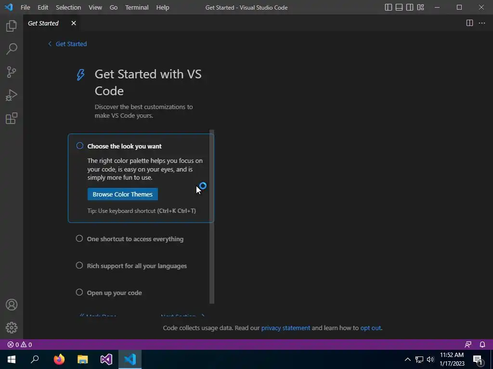Open the Manage gear icon
Viewport: 493px width, 369px height.
tap(12, 328)
